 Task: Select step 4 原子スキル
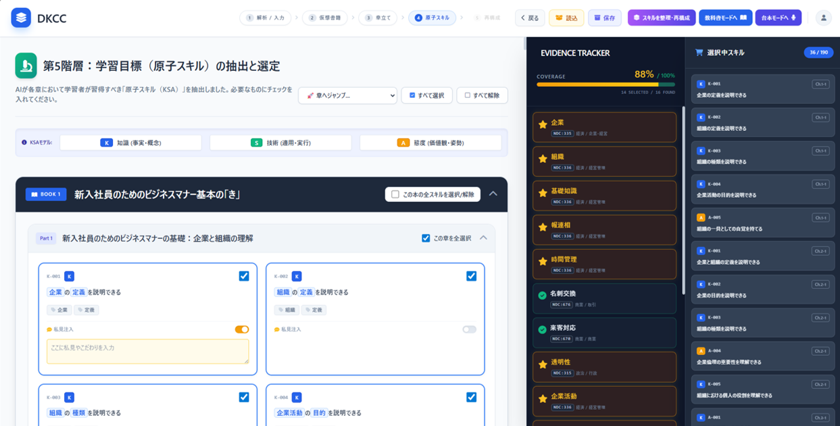(432, 18)
